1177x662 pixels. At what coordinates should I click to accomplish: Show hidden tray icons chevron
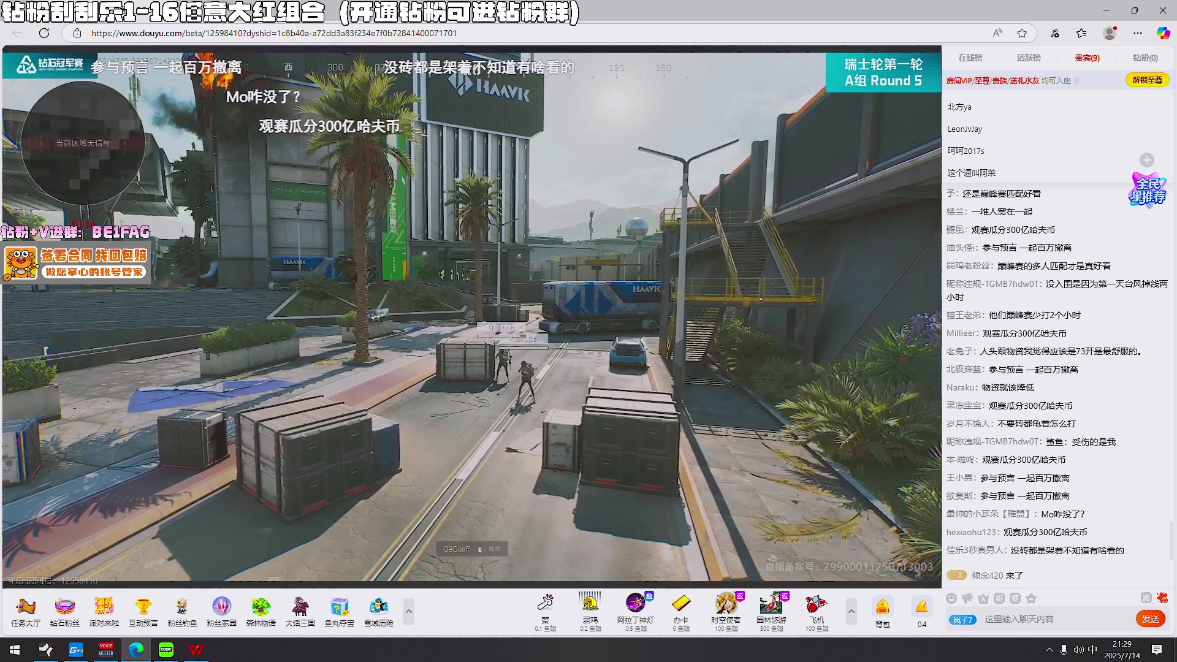coord(1049,650)
